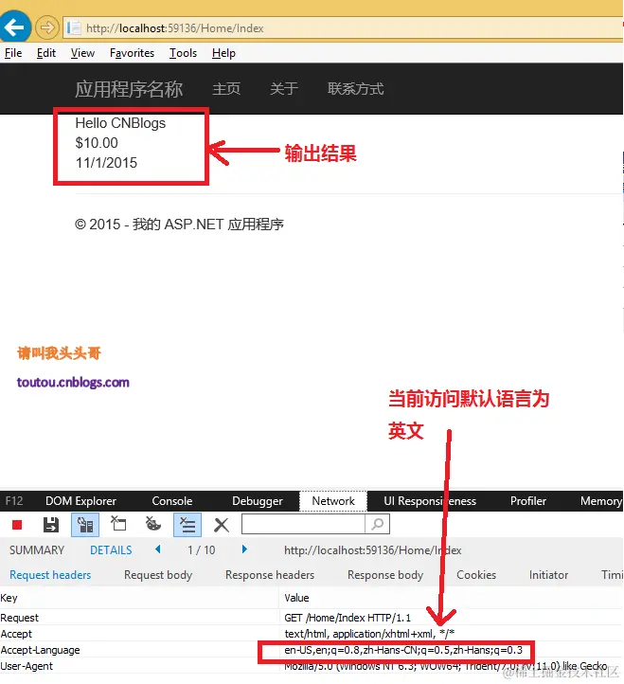Select the Cookies tab
This screenshot has width=624, height=684.
pos(476,575)
